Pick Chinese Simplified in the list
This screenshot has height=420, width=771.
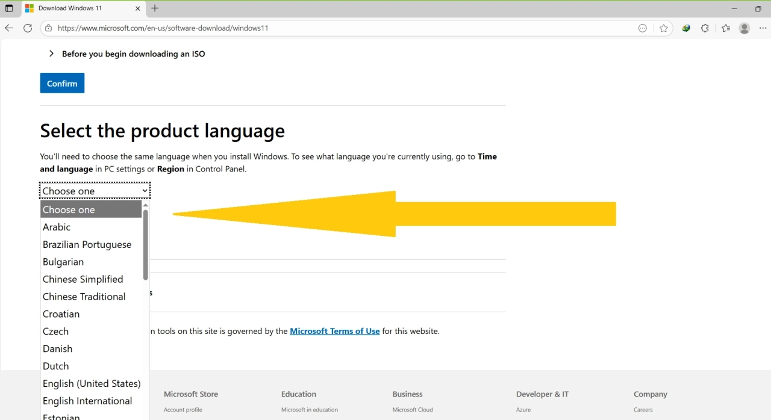coord(83,279)
